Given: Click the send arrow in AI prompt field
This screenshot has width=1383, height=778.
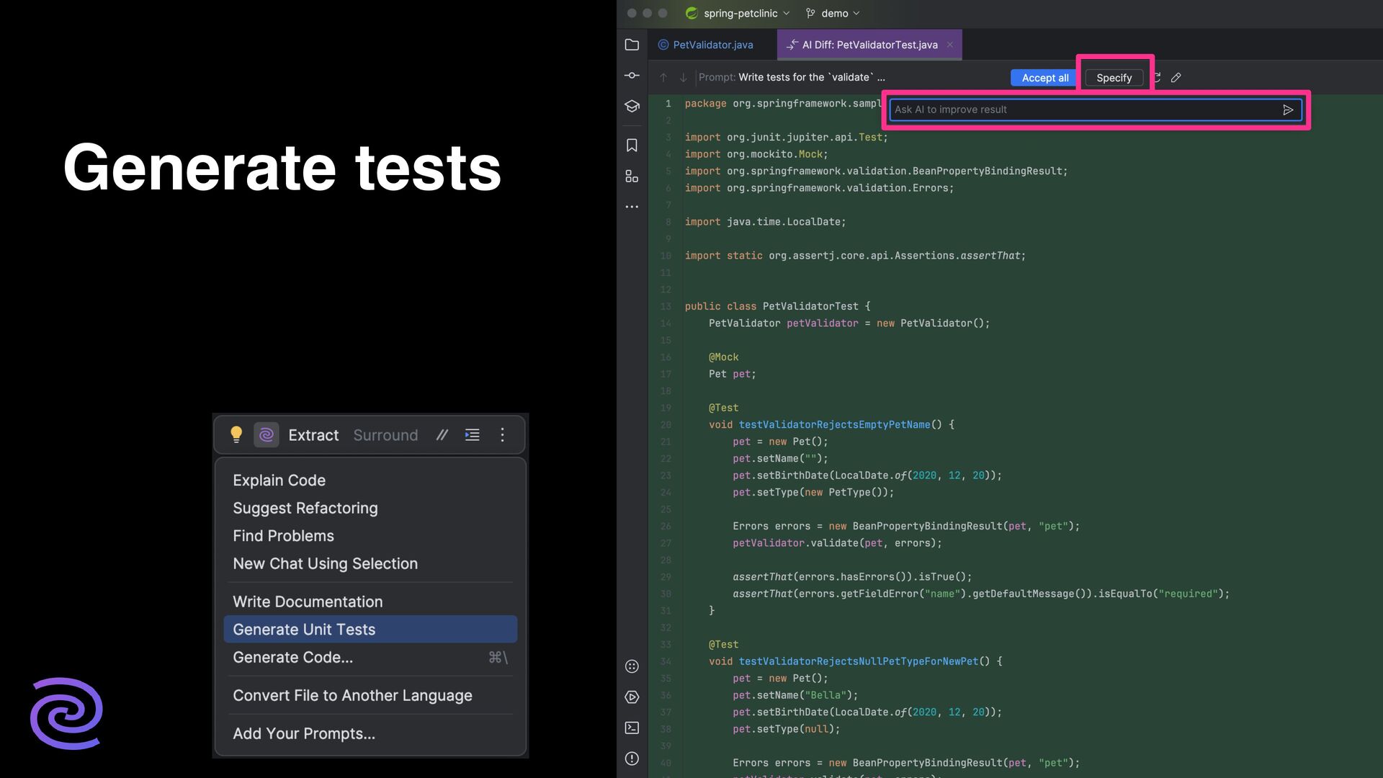Looking at the screenshot, I should pos(1288,109).
